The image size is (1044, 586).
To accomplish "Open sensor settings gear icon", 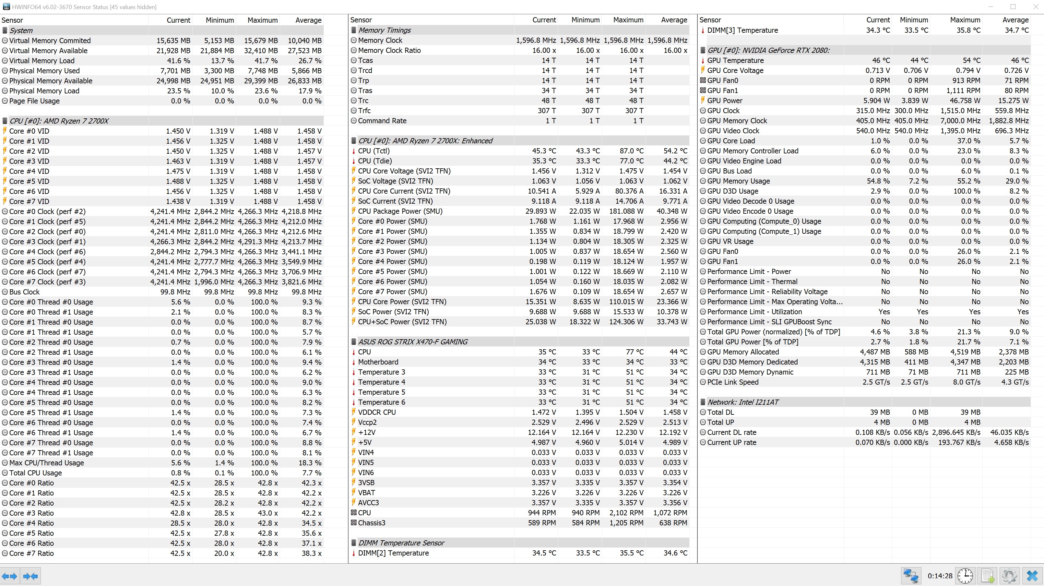I will pyautogui.click(x=1010, y=576).
